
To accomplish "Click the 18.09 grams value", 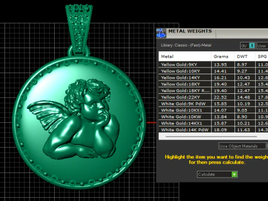I will (221, 130).
